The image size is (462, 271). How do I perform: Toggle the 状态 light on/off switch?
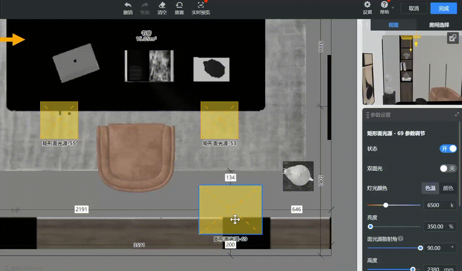click(x=448, y=149)
